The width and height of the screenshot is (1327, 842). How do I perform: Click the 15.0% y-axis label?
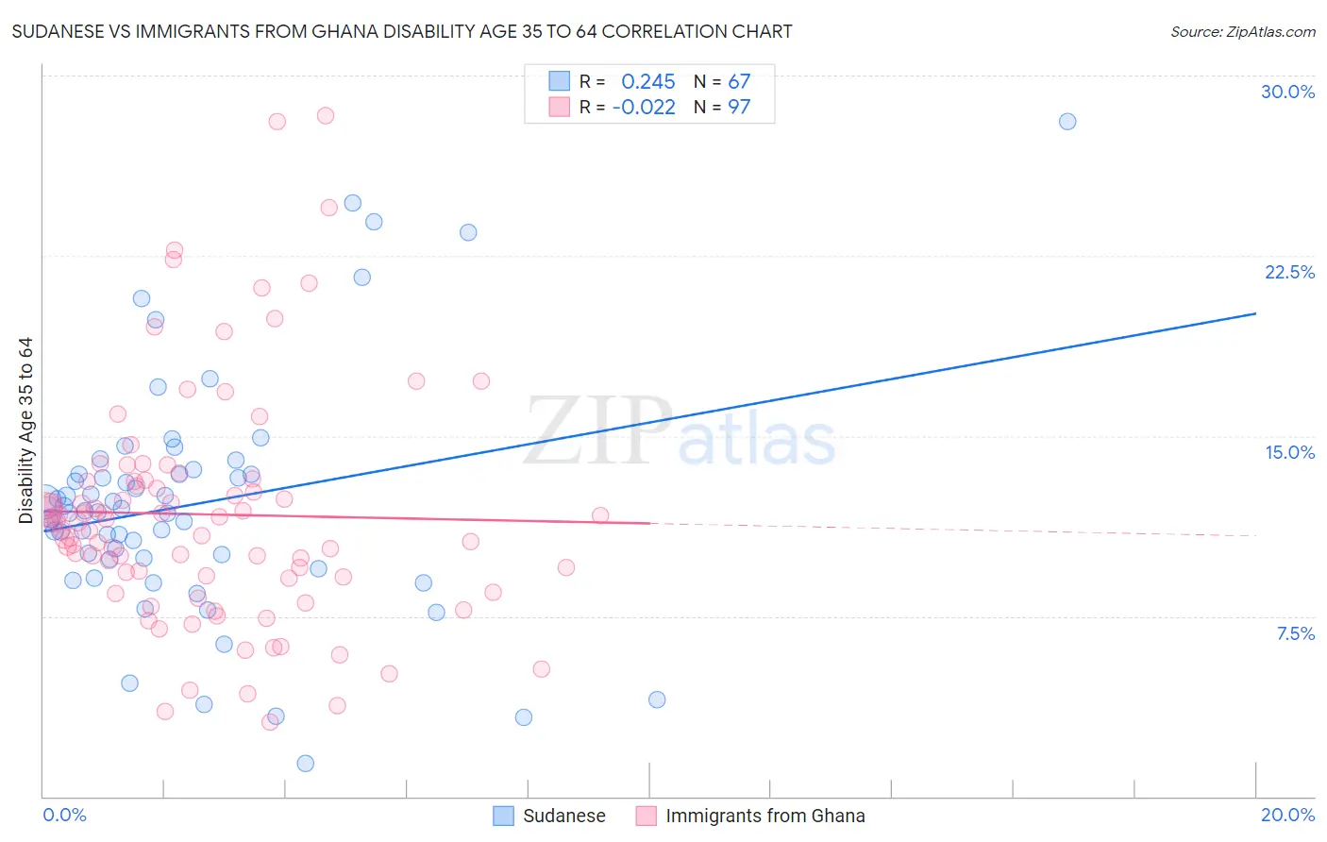pyautogui.click(x=1290, y=452)
